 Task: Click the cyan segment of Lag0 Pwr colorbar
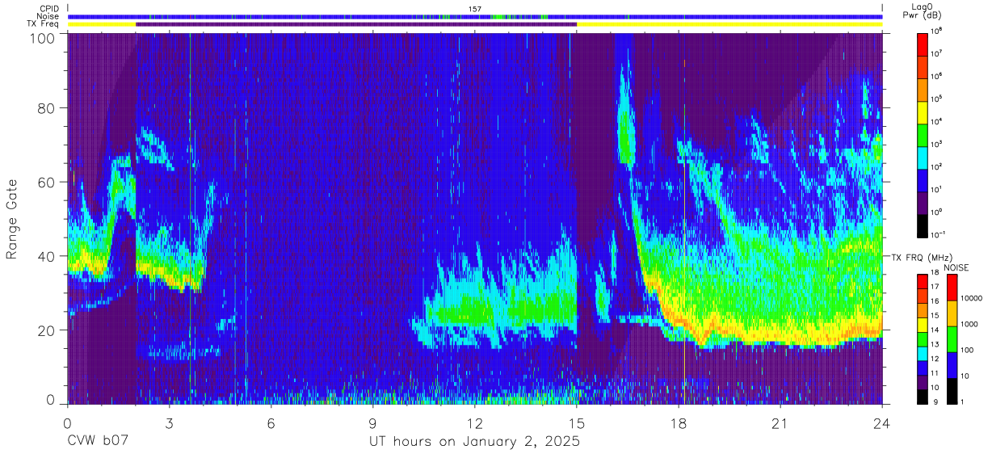tap(923, 157)
